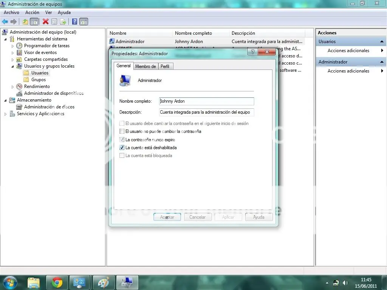387x290 pixels.
Task: Open the 'Acción' menu
Action: (x=32, y=12)
